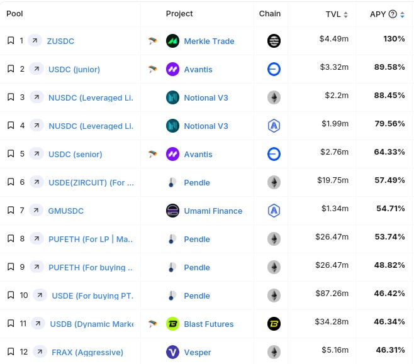Select the $4.49m TVL value
This screenshot has height=364, width=414.
pyautogui.click(x=334, y=39)
